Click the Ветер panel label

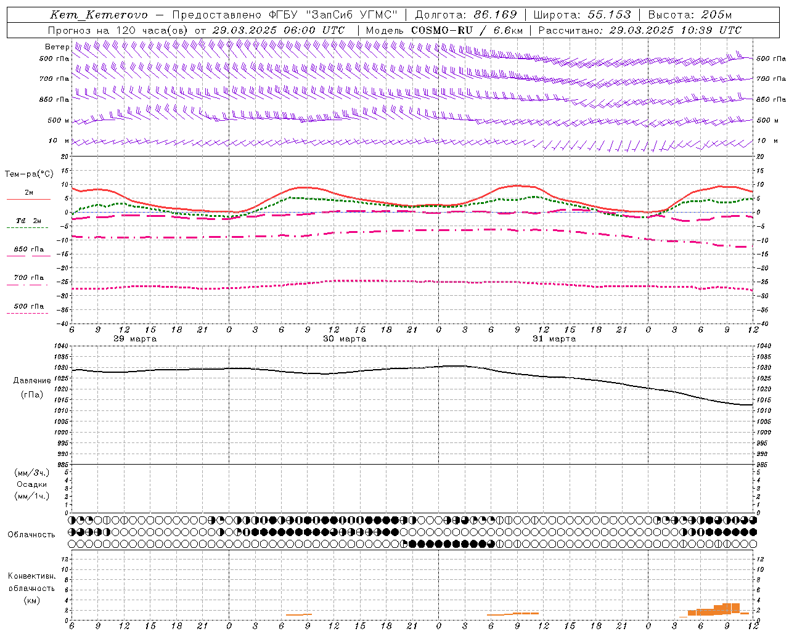(x=57, y=47)
